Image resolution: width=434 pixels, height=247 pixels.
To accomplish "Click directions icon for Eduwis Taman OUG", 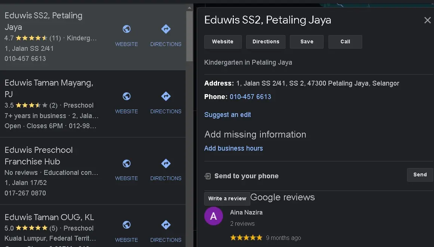I will coord(166,225).
